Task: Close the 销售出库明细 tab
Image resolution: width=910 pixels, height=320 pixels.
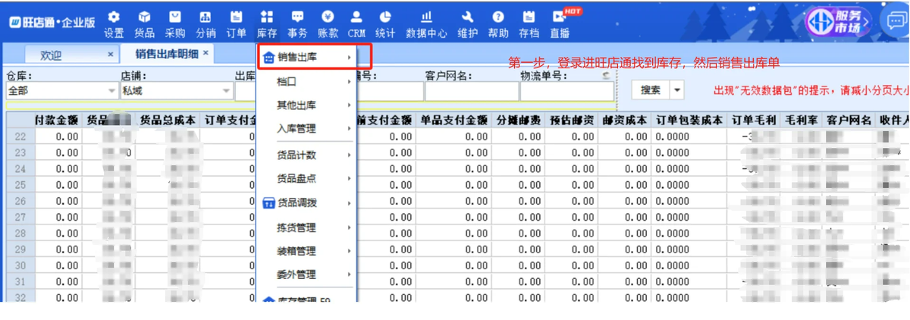Action: [x=205, y=53]
